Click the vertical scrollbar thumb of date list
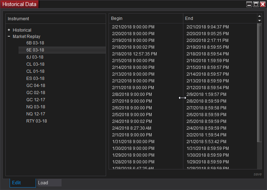The image size is (267, 190). click(259, 83)
